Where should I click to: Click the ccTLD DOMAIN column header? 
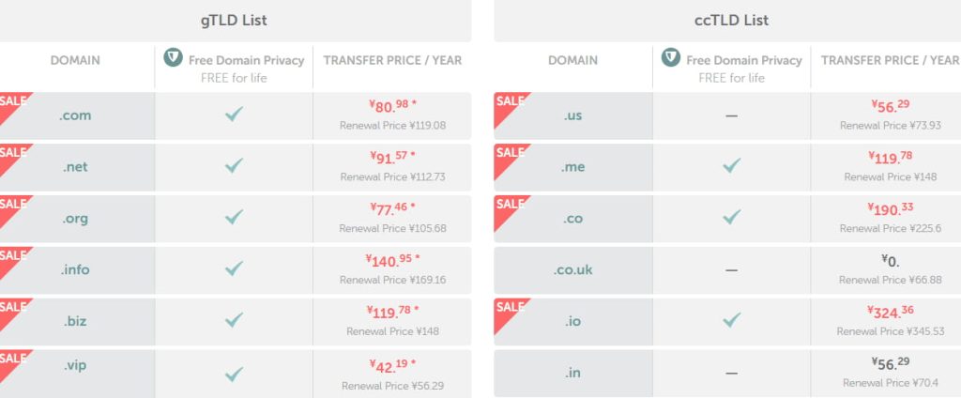(572, 60)
